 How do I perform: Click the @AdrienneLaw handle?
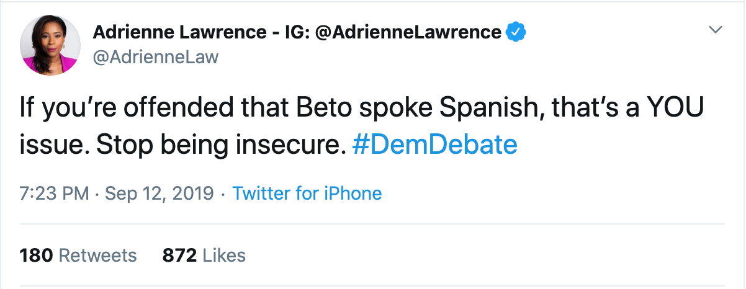pyautogui.click(x=156, y=58)
